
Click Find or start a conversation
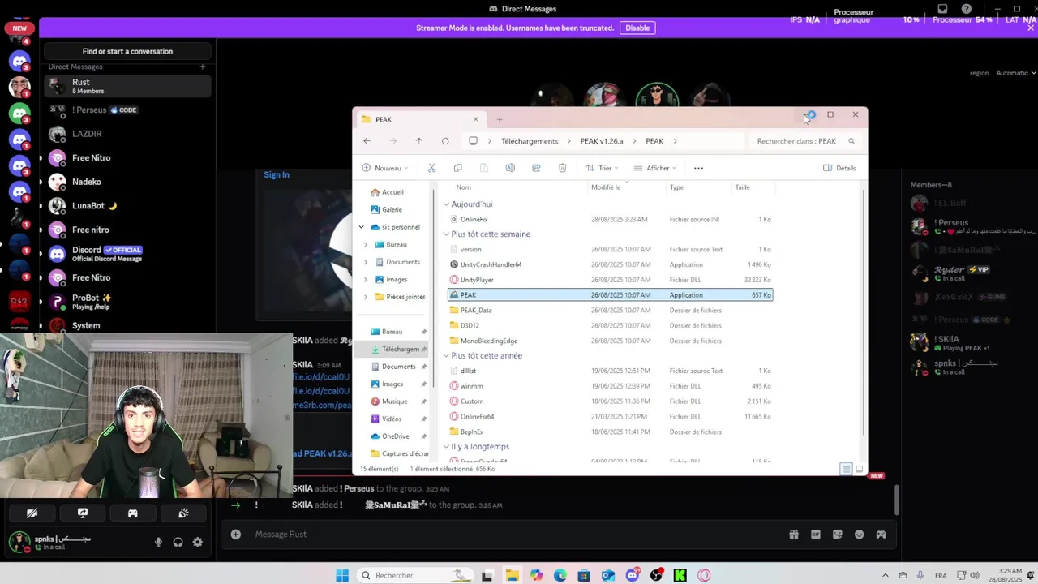click(127, 51)
